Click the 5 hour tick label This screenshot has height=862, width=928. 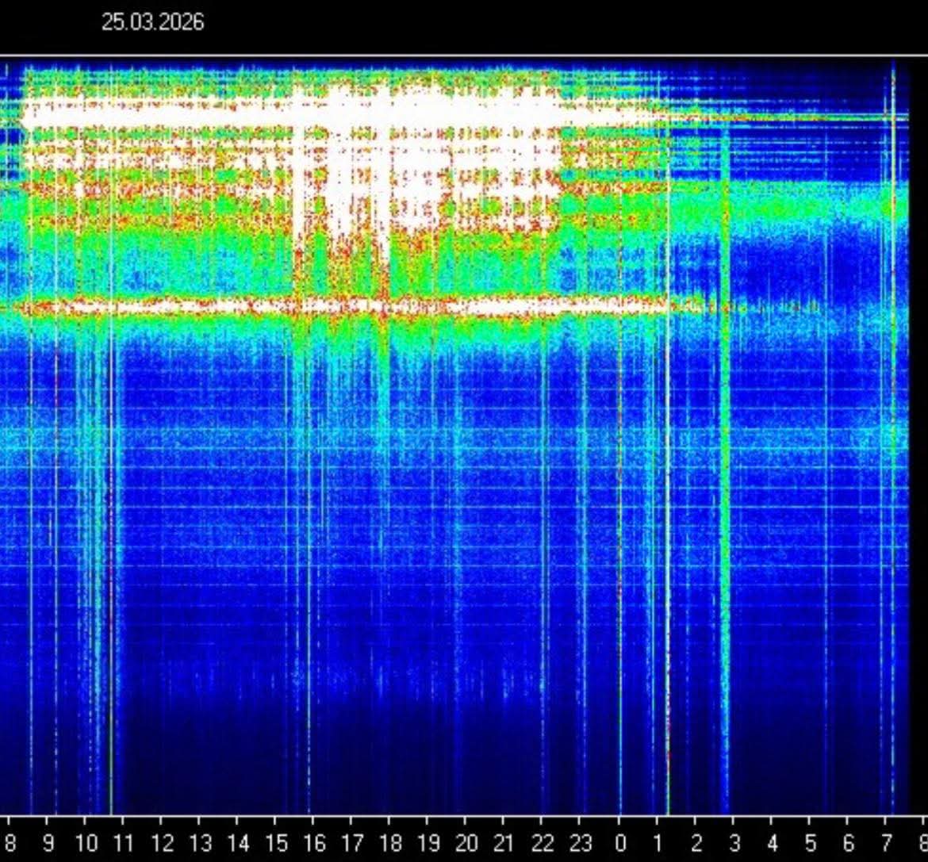point(811,842)
